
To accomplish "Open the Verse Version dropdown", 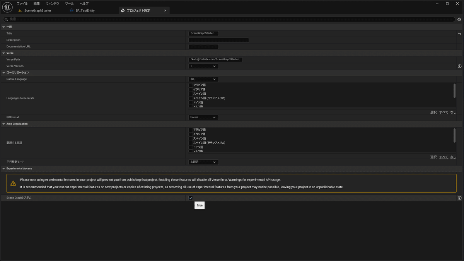I will coord(203,66).
